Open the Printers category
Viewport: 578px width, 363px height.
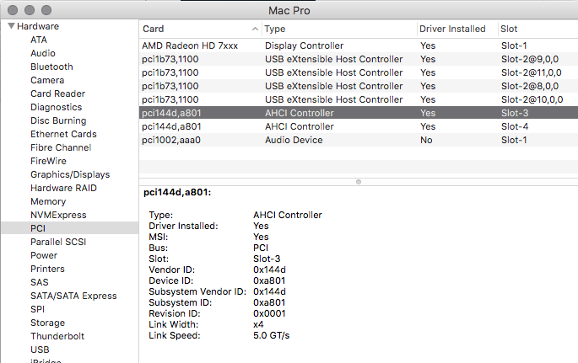(x=47, y=269)
